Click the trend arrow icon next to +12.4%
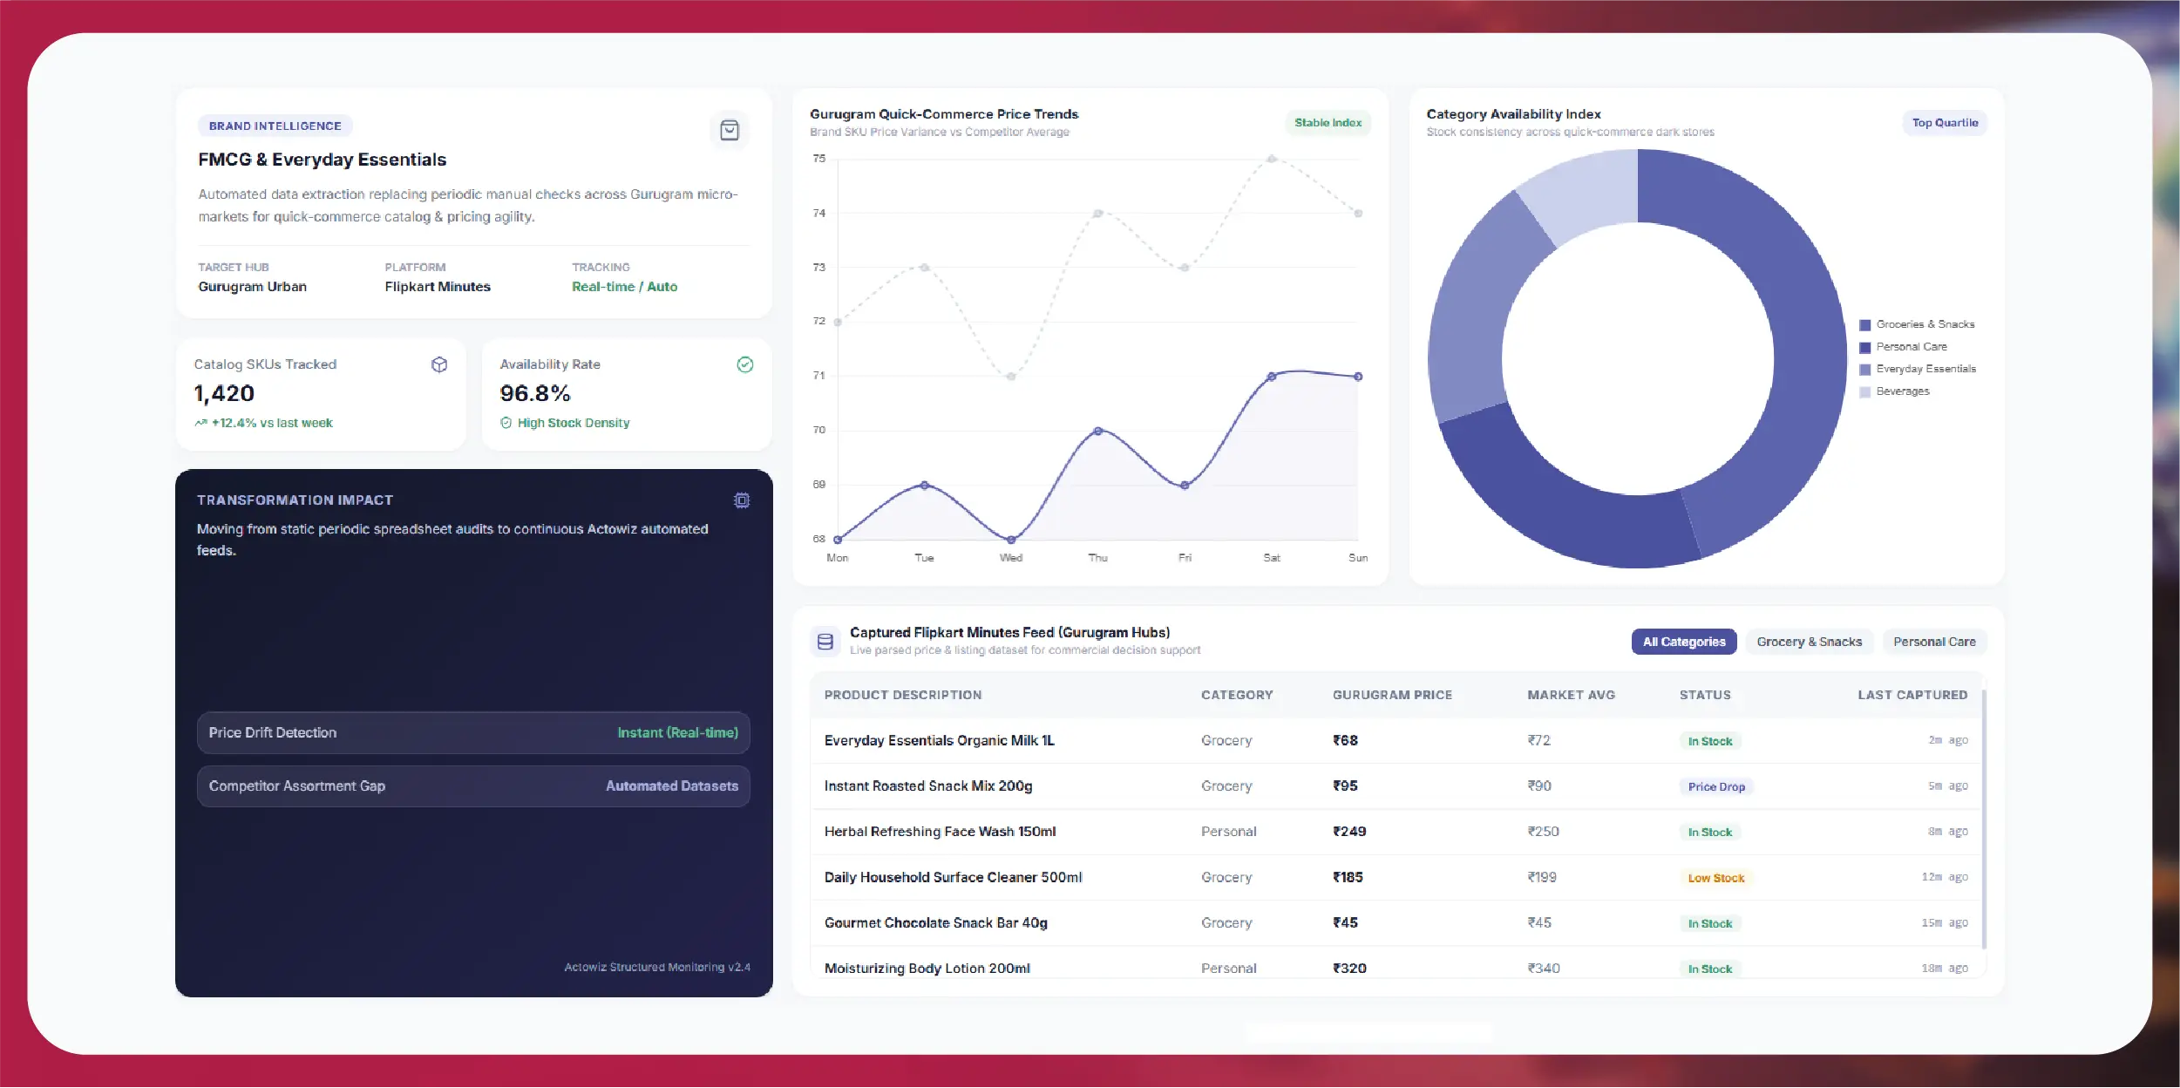 point(200,423)
